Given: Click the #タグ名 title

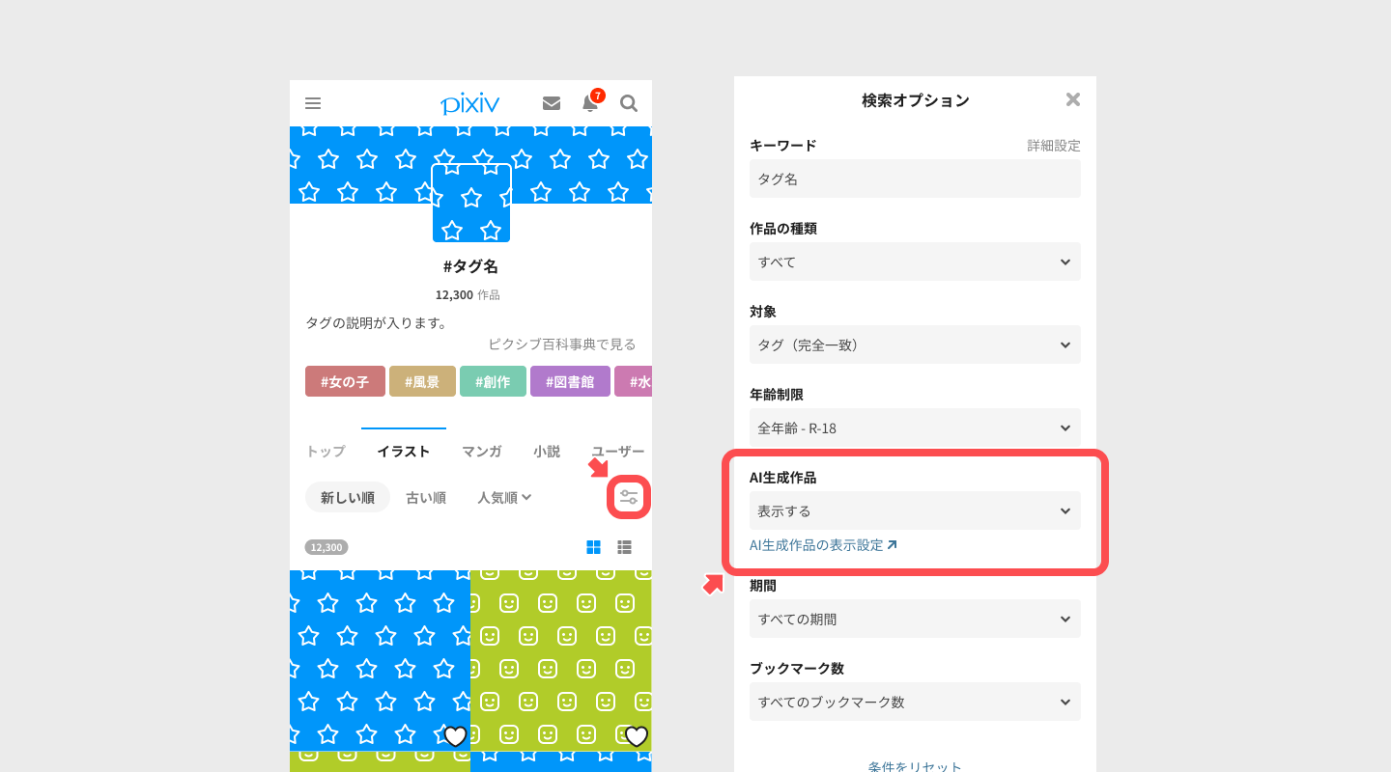Looking at the screenshot, I should click(x=470, y=266).
